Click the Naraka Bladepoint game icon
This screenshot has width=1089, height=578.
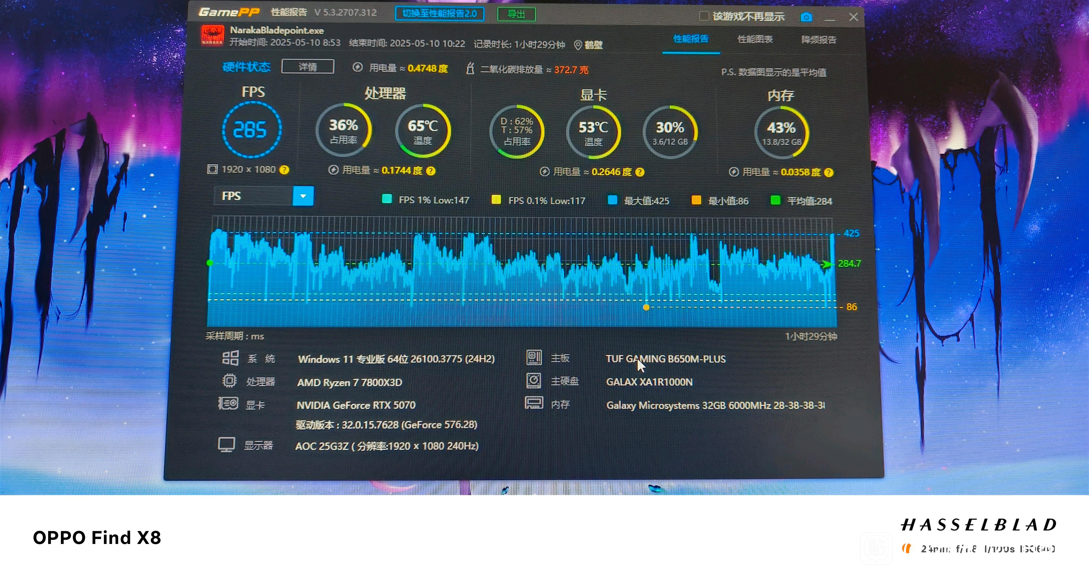pyautogui.click(x=213, y=36)
